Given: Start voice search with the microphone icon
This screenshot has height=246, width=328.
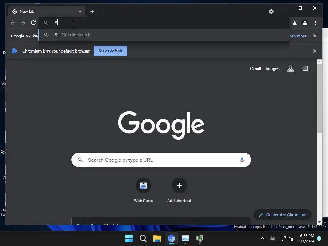Looking at the screenshot, I should tap(242, 160).
